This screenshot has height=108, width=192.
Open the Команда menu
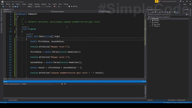tap(37, 4)
